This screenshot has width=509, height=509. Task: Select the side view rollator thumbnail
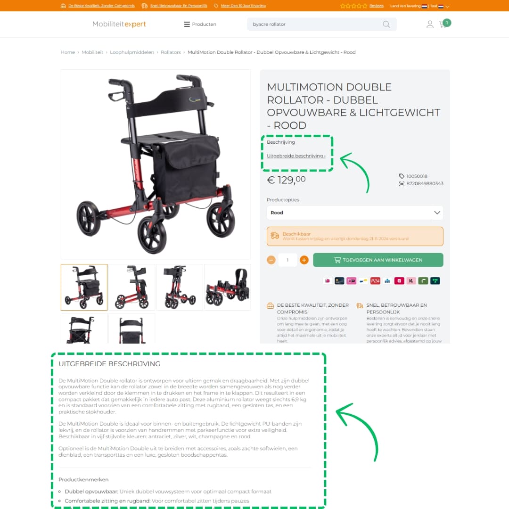132,287
